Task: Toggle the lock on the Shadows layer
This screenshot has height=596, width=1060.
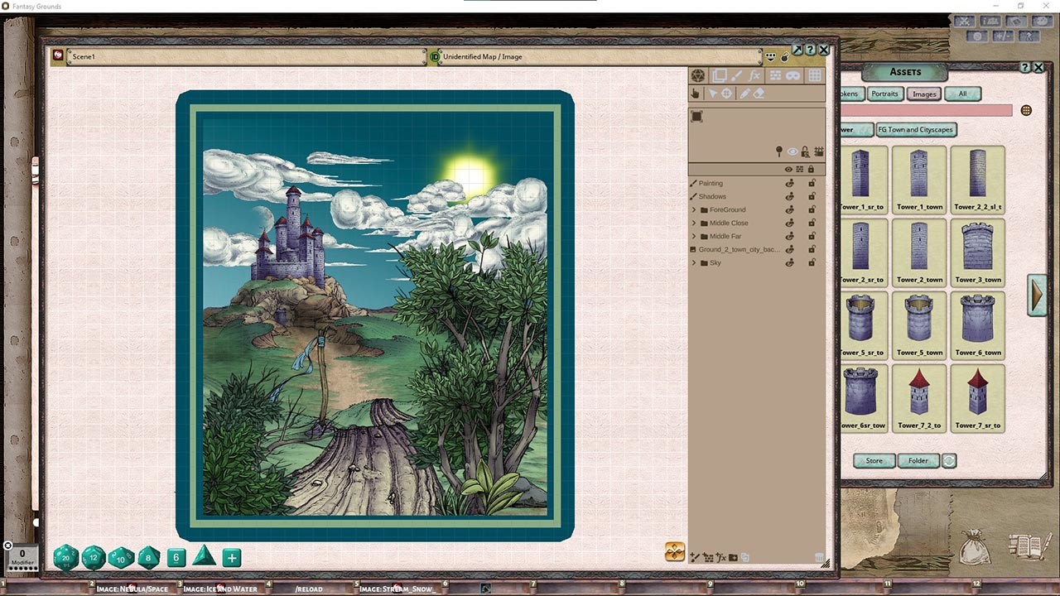Action: pyautogui.click(x=812, y=196)
